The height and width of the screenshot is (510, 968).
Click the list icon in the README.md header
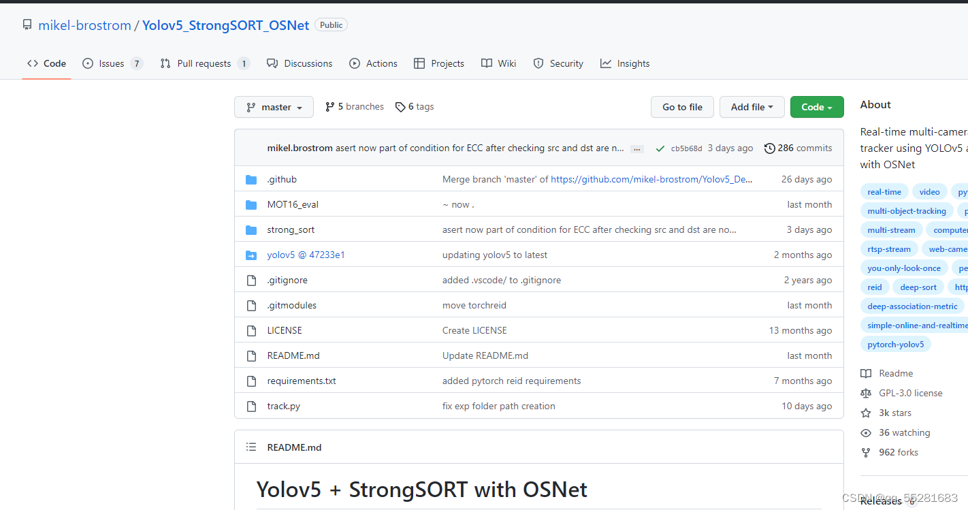click(x=251, y=447)
